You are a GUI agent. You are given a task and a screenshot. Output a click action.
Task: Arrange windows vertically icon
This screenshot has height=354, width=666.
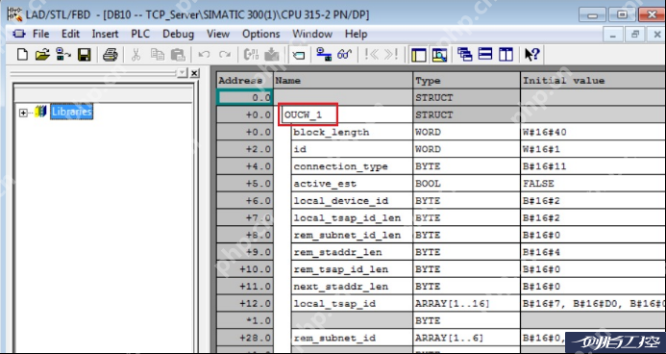[506, 55]
